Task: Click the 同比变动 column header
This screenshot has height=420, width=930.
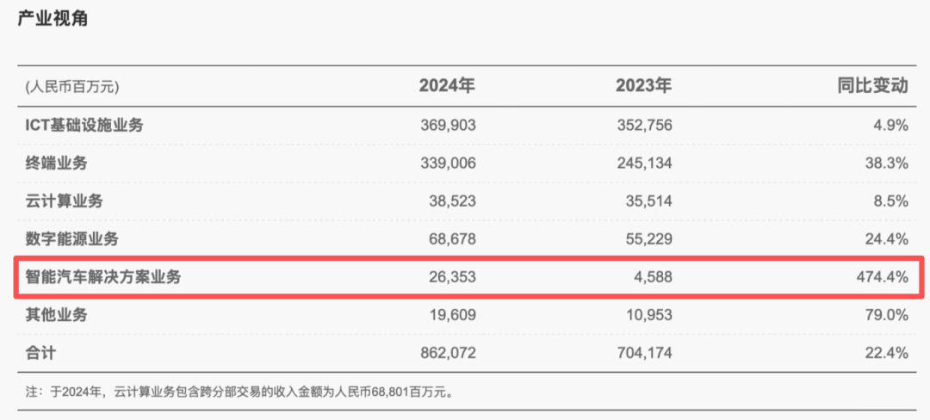Action: (873, 86)
